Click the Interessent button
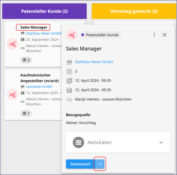The height and width of the screenshot is (175, 177). point(81,164)
